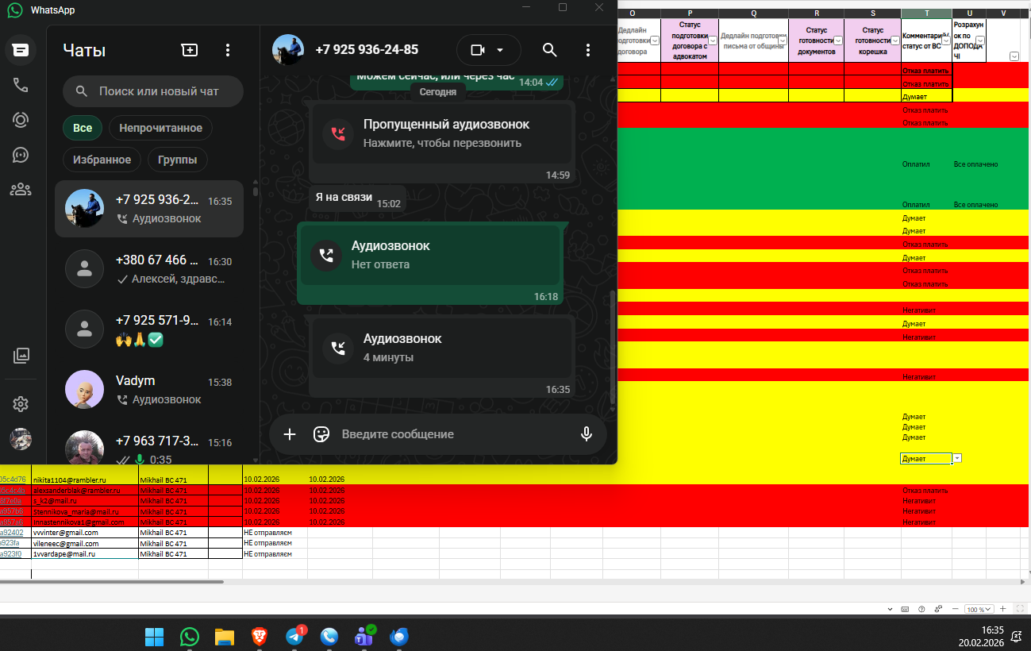Open WhatsApp from the taskbar
1031x651 pixels.
190,637
